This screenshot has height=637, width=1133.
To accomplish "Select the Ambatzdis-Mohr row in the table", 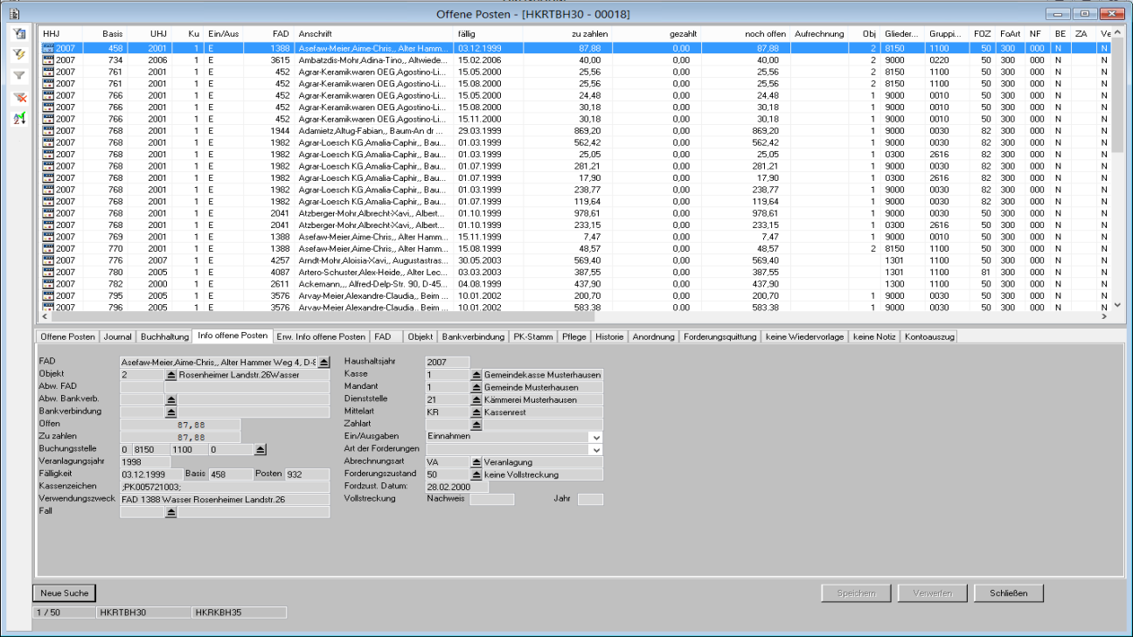I will (367, 59).
